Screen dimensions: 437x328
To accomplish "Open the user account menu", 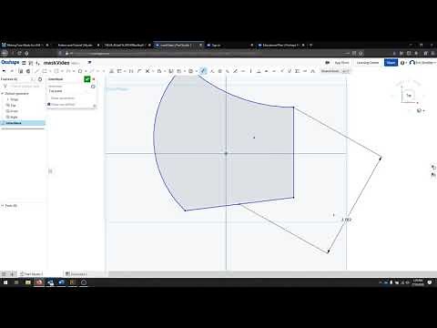I will pyautogui.click(x=422, y=63).
